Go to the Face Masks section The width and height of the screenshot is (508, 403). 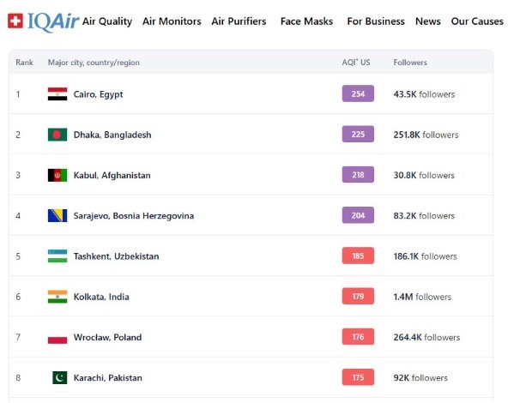click(x=306, y=21)
